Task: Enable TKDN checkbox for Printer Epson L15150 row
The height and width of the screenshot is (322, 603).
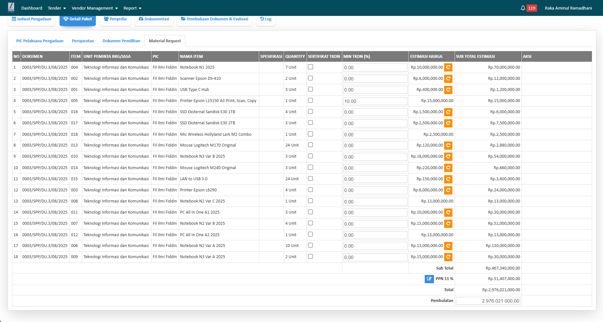Action: coord(310,100)
